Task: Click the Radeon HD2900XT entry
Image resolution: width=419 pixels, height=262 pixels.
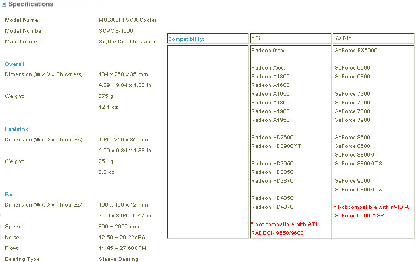Action: coord(276,146)
